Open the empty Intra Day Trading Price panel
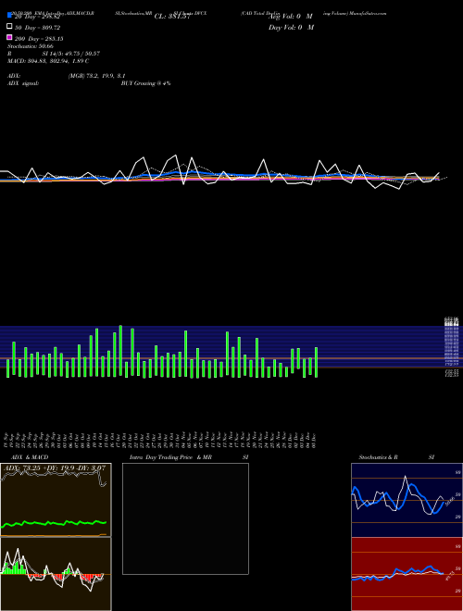Viewport: 463px width, 611px height. [185, 518]
